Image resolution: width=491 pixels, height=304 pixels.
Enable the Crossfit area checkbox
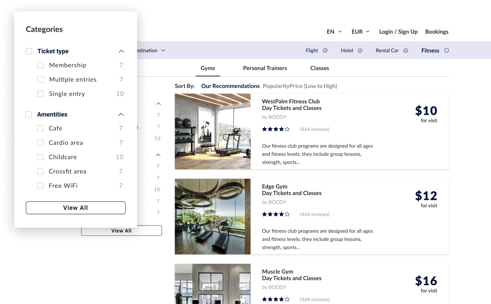click(40, 171)
